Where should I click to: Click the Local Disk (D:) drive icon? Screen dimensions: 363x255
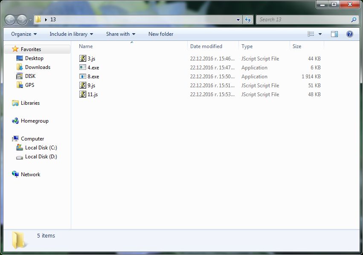pyautogui.click(x=20, y=157)
